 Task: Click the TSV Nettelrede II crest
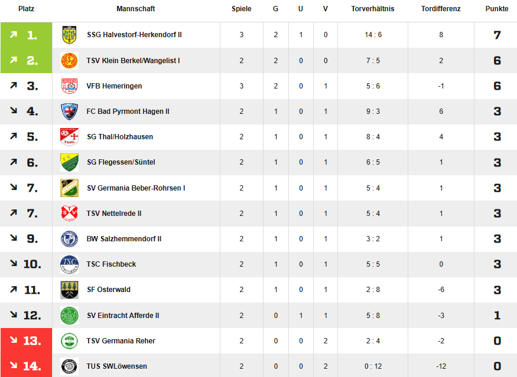(69, 214)
